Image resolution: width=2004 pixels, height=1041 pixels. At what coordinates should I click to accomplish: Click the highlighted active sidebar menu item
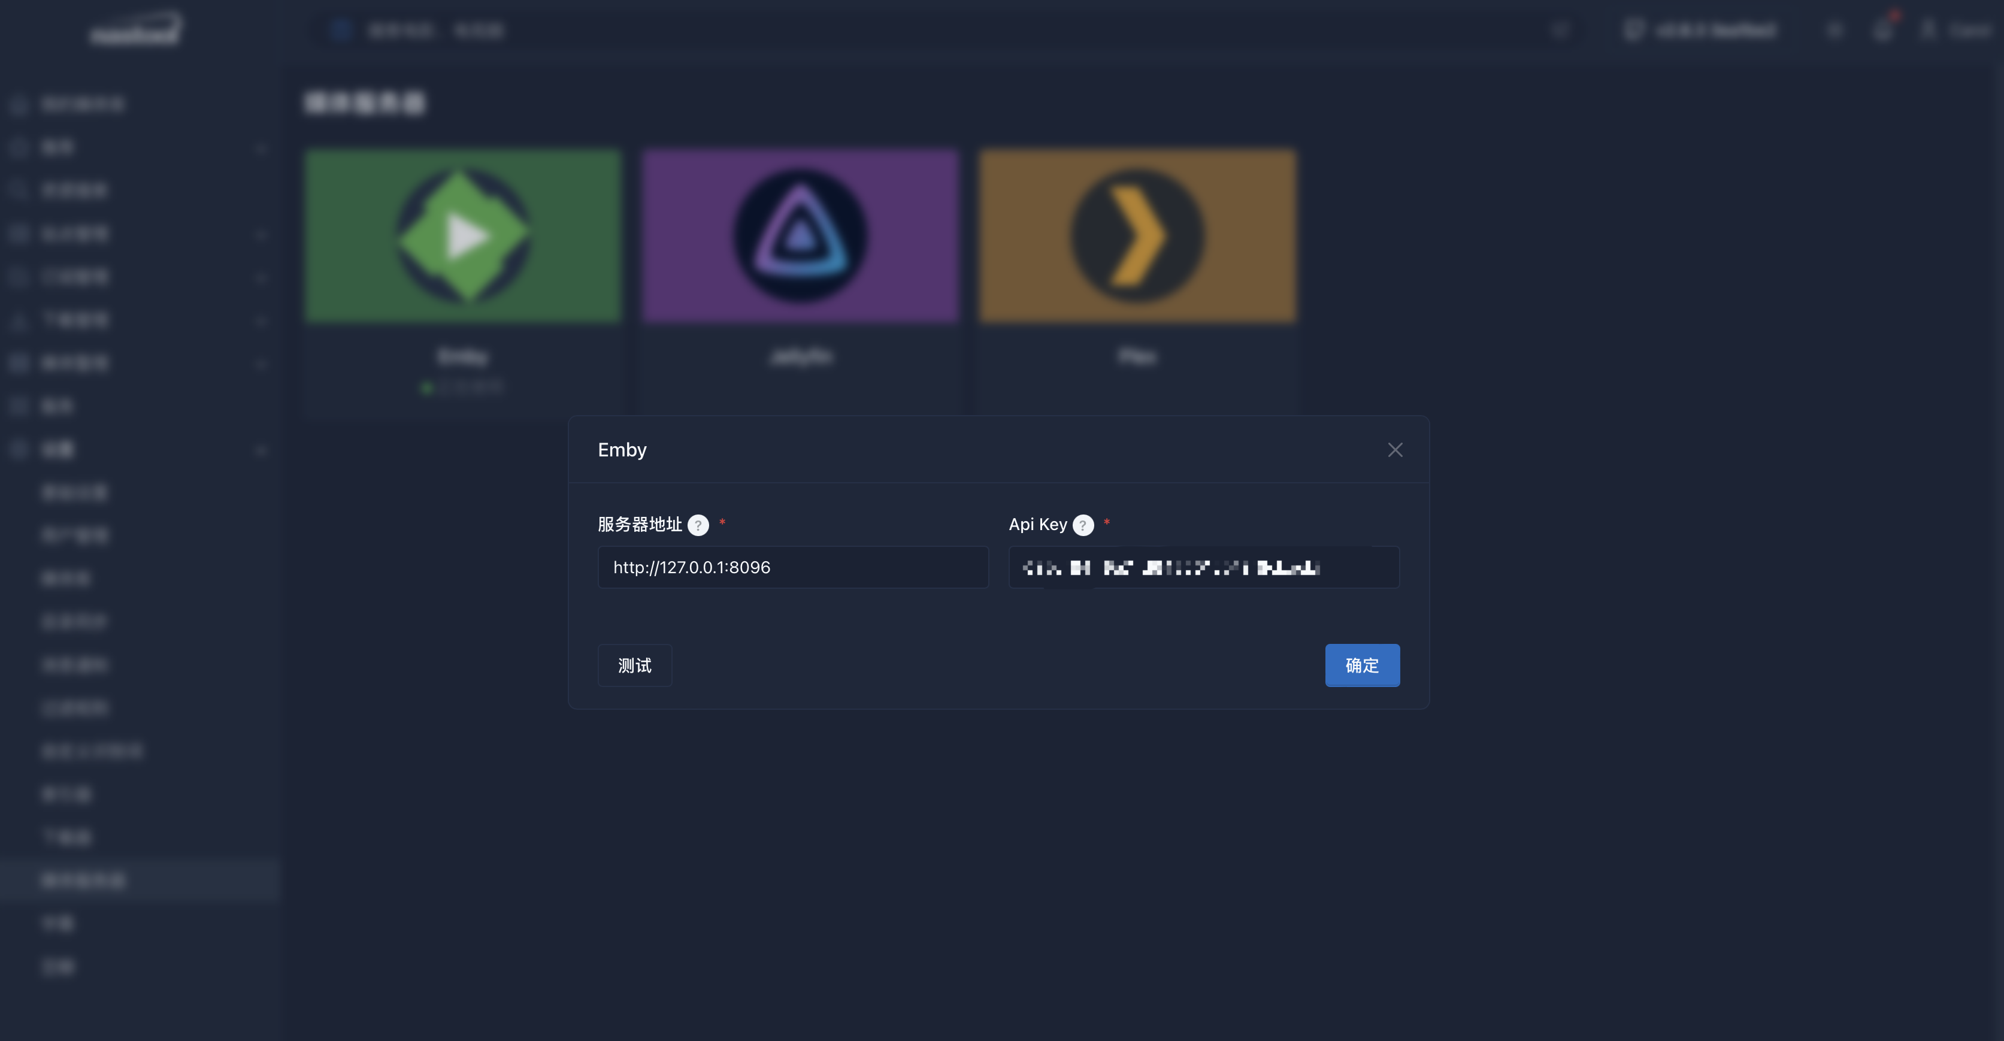pyautogui.click(x=84, y=880)
